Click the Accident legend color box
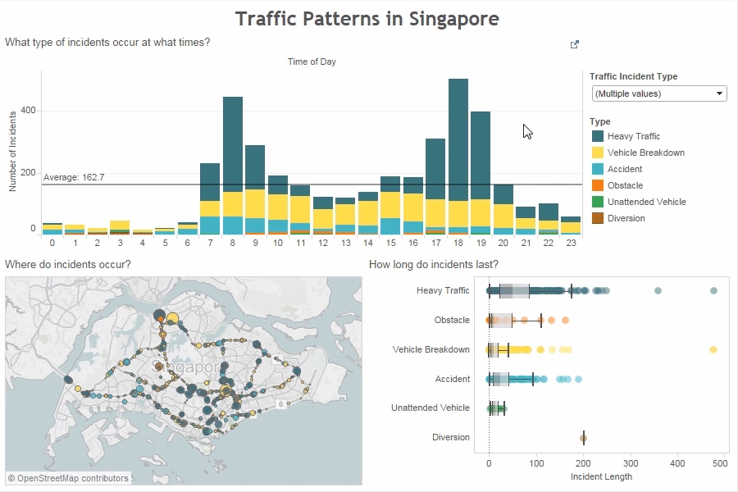The image size is (738, 492). pos(598,169)
